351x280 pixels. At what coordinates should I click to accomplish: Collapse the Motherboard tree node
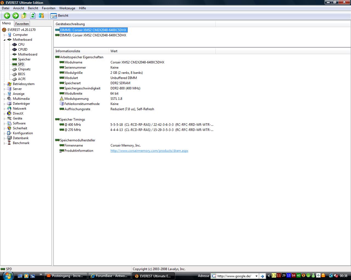[4, 40]
